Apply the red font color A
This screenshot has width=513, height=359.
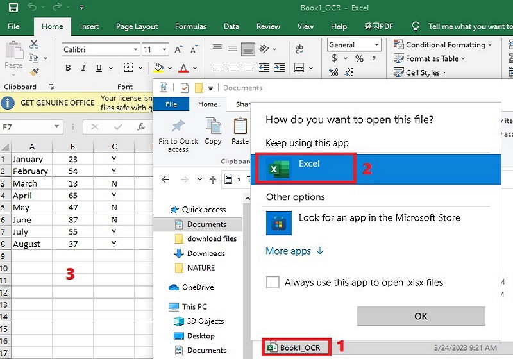click(183, 68)
